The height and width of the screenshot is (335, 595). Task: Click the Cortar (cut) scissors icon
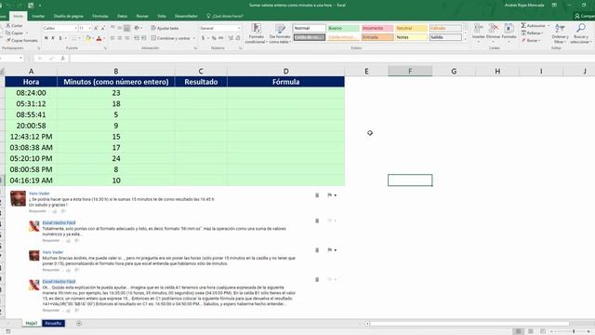[x=8, y=25]
